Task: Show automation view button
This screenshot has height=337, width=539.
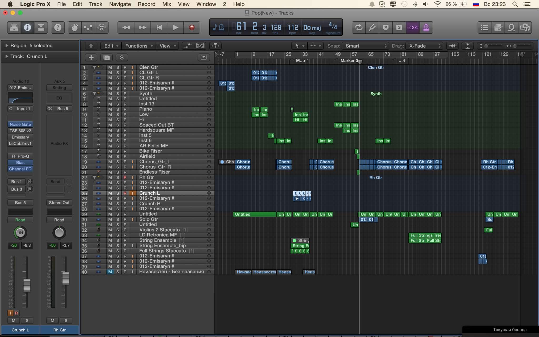Action: pos(187,46)
